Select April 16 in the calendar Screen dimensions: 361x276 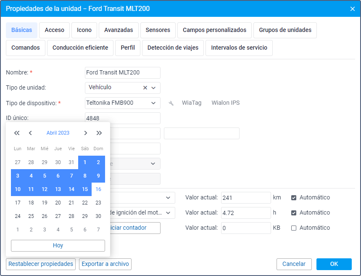pos(98,189)
